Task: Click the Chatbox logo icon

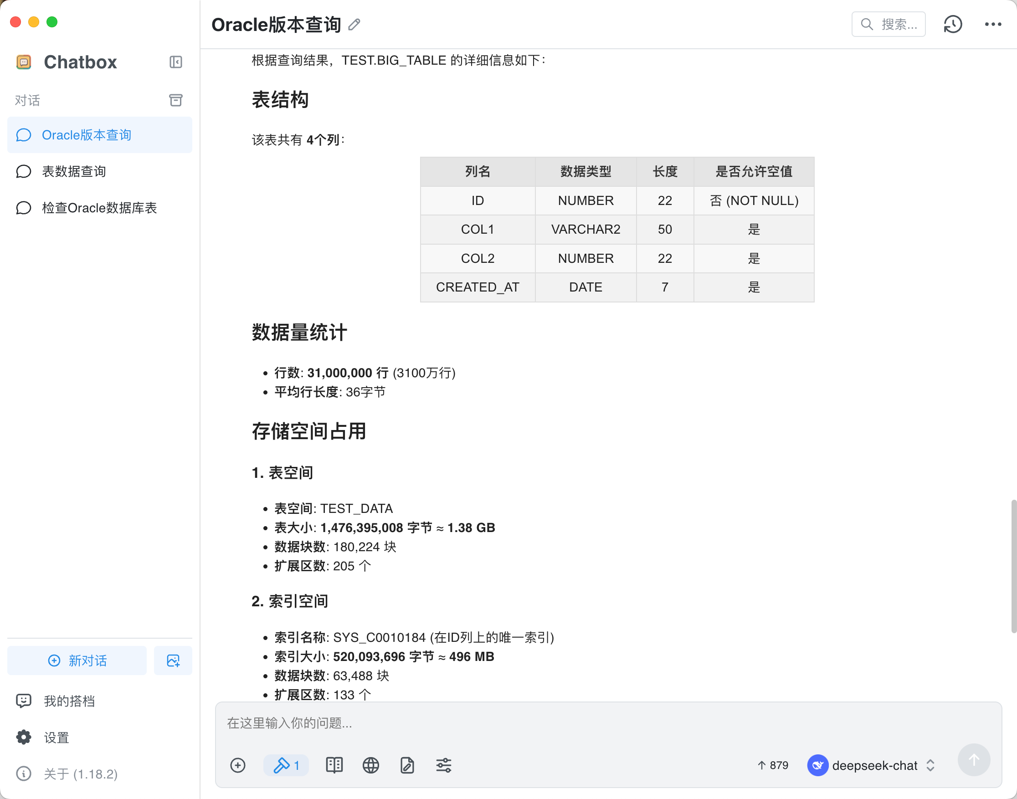Action: pyautogui.click(x=24, y=62)
